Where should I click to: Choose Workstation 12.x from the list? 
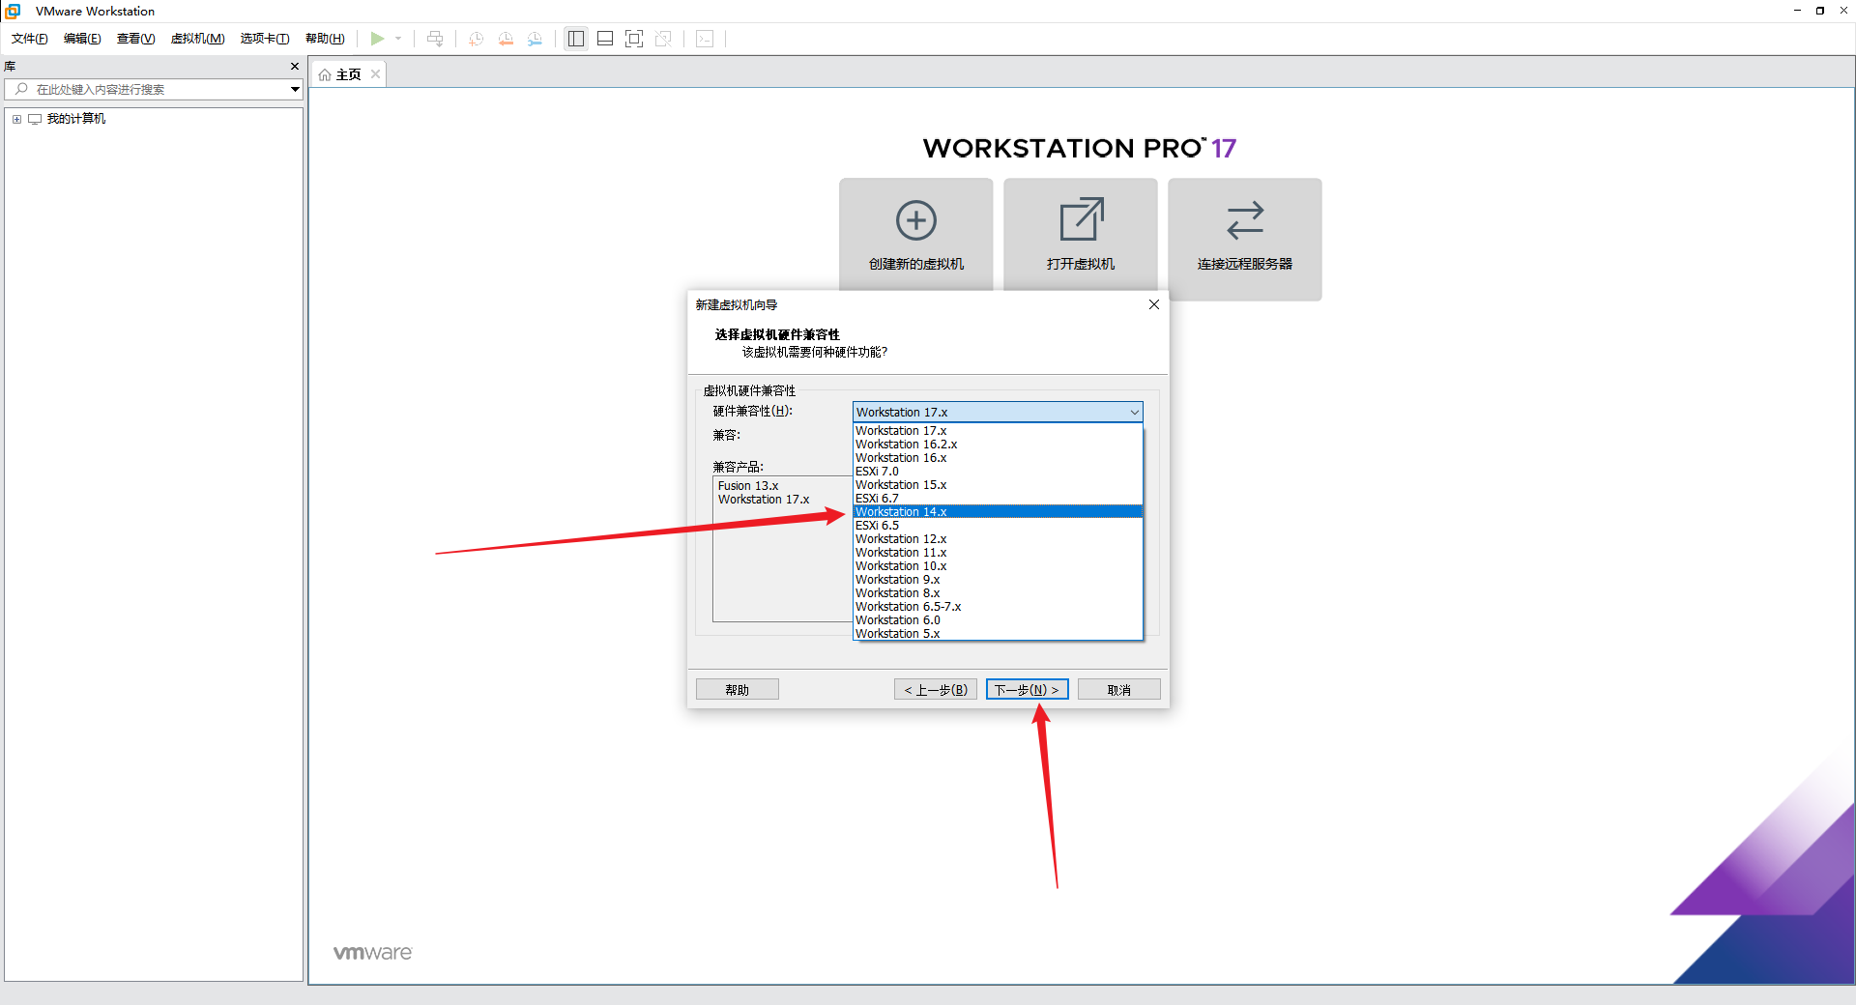pyautogui.click(x=998, y=539)
